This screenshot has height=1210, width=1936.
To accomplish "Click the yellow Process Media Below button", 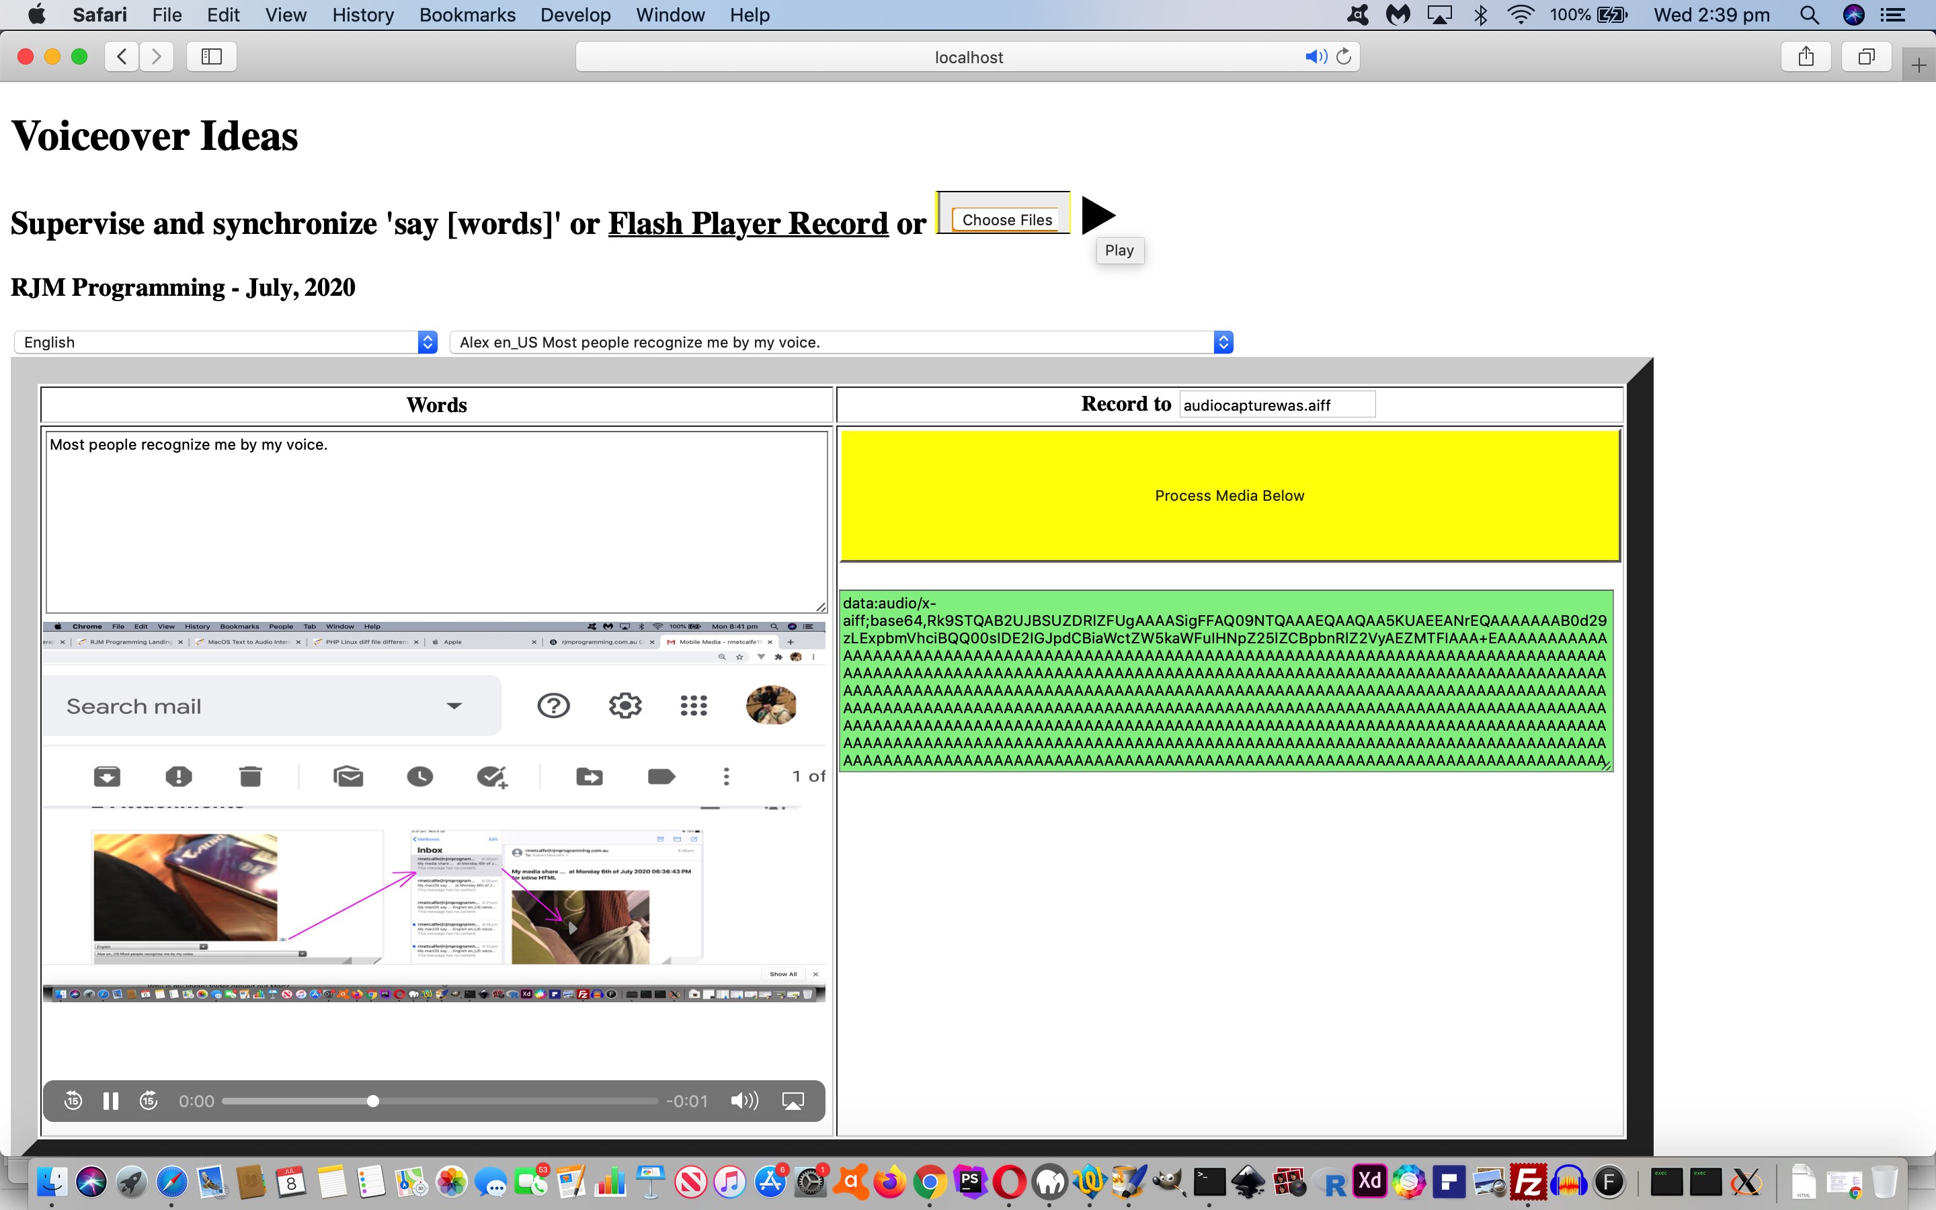I will coord(1229,495).
